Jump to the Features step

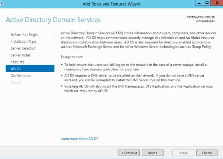[x=17, y=62]
